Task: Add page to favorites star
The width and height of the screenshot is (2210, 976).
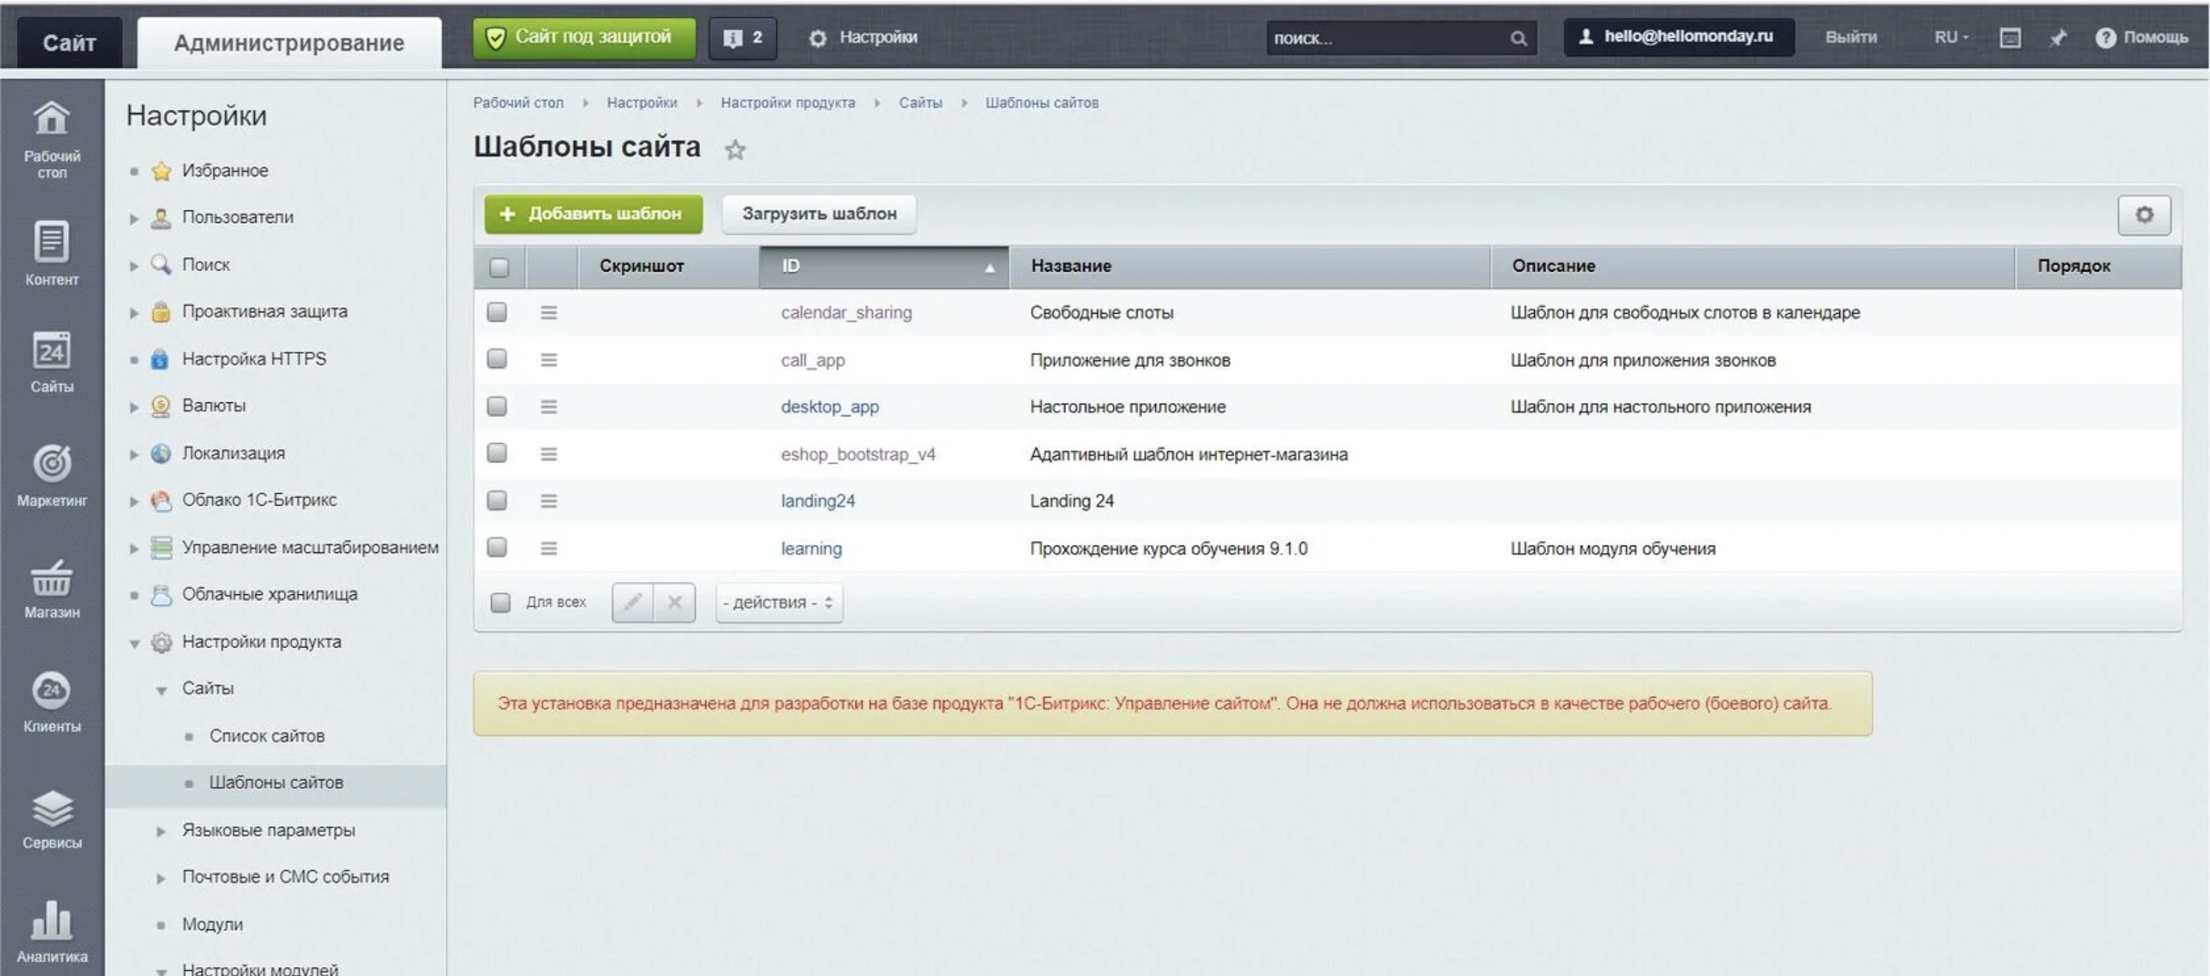Action: (734, 150)
